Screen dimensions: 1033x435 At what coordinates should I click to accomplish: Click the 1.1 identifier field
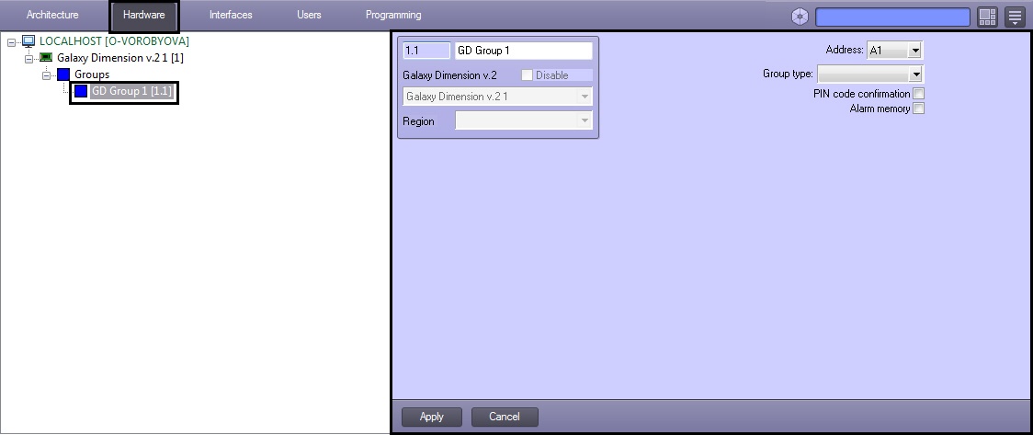(426, 51)
